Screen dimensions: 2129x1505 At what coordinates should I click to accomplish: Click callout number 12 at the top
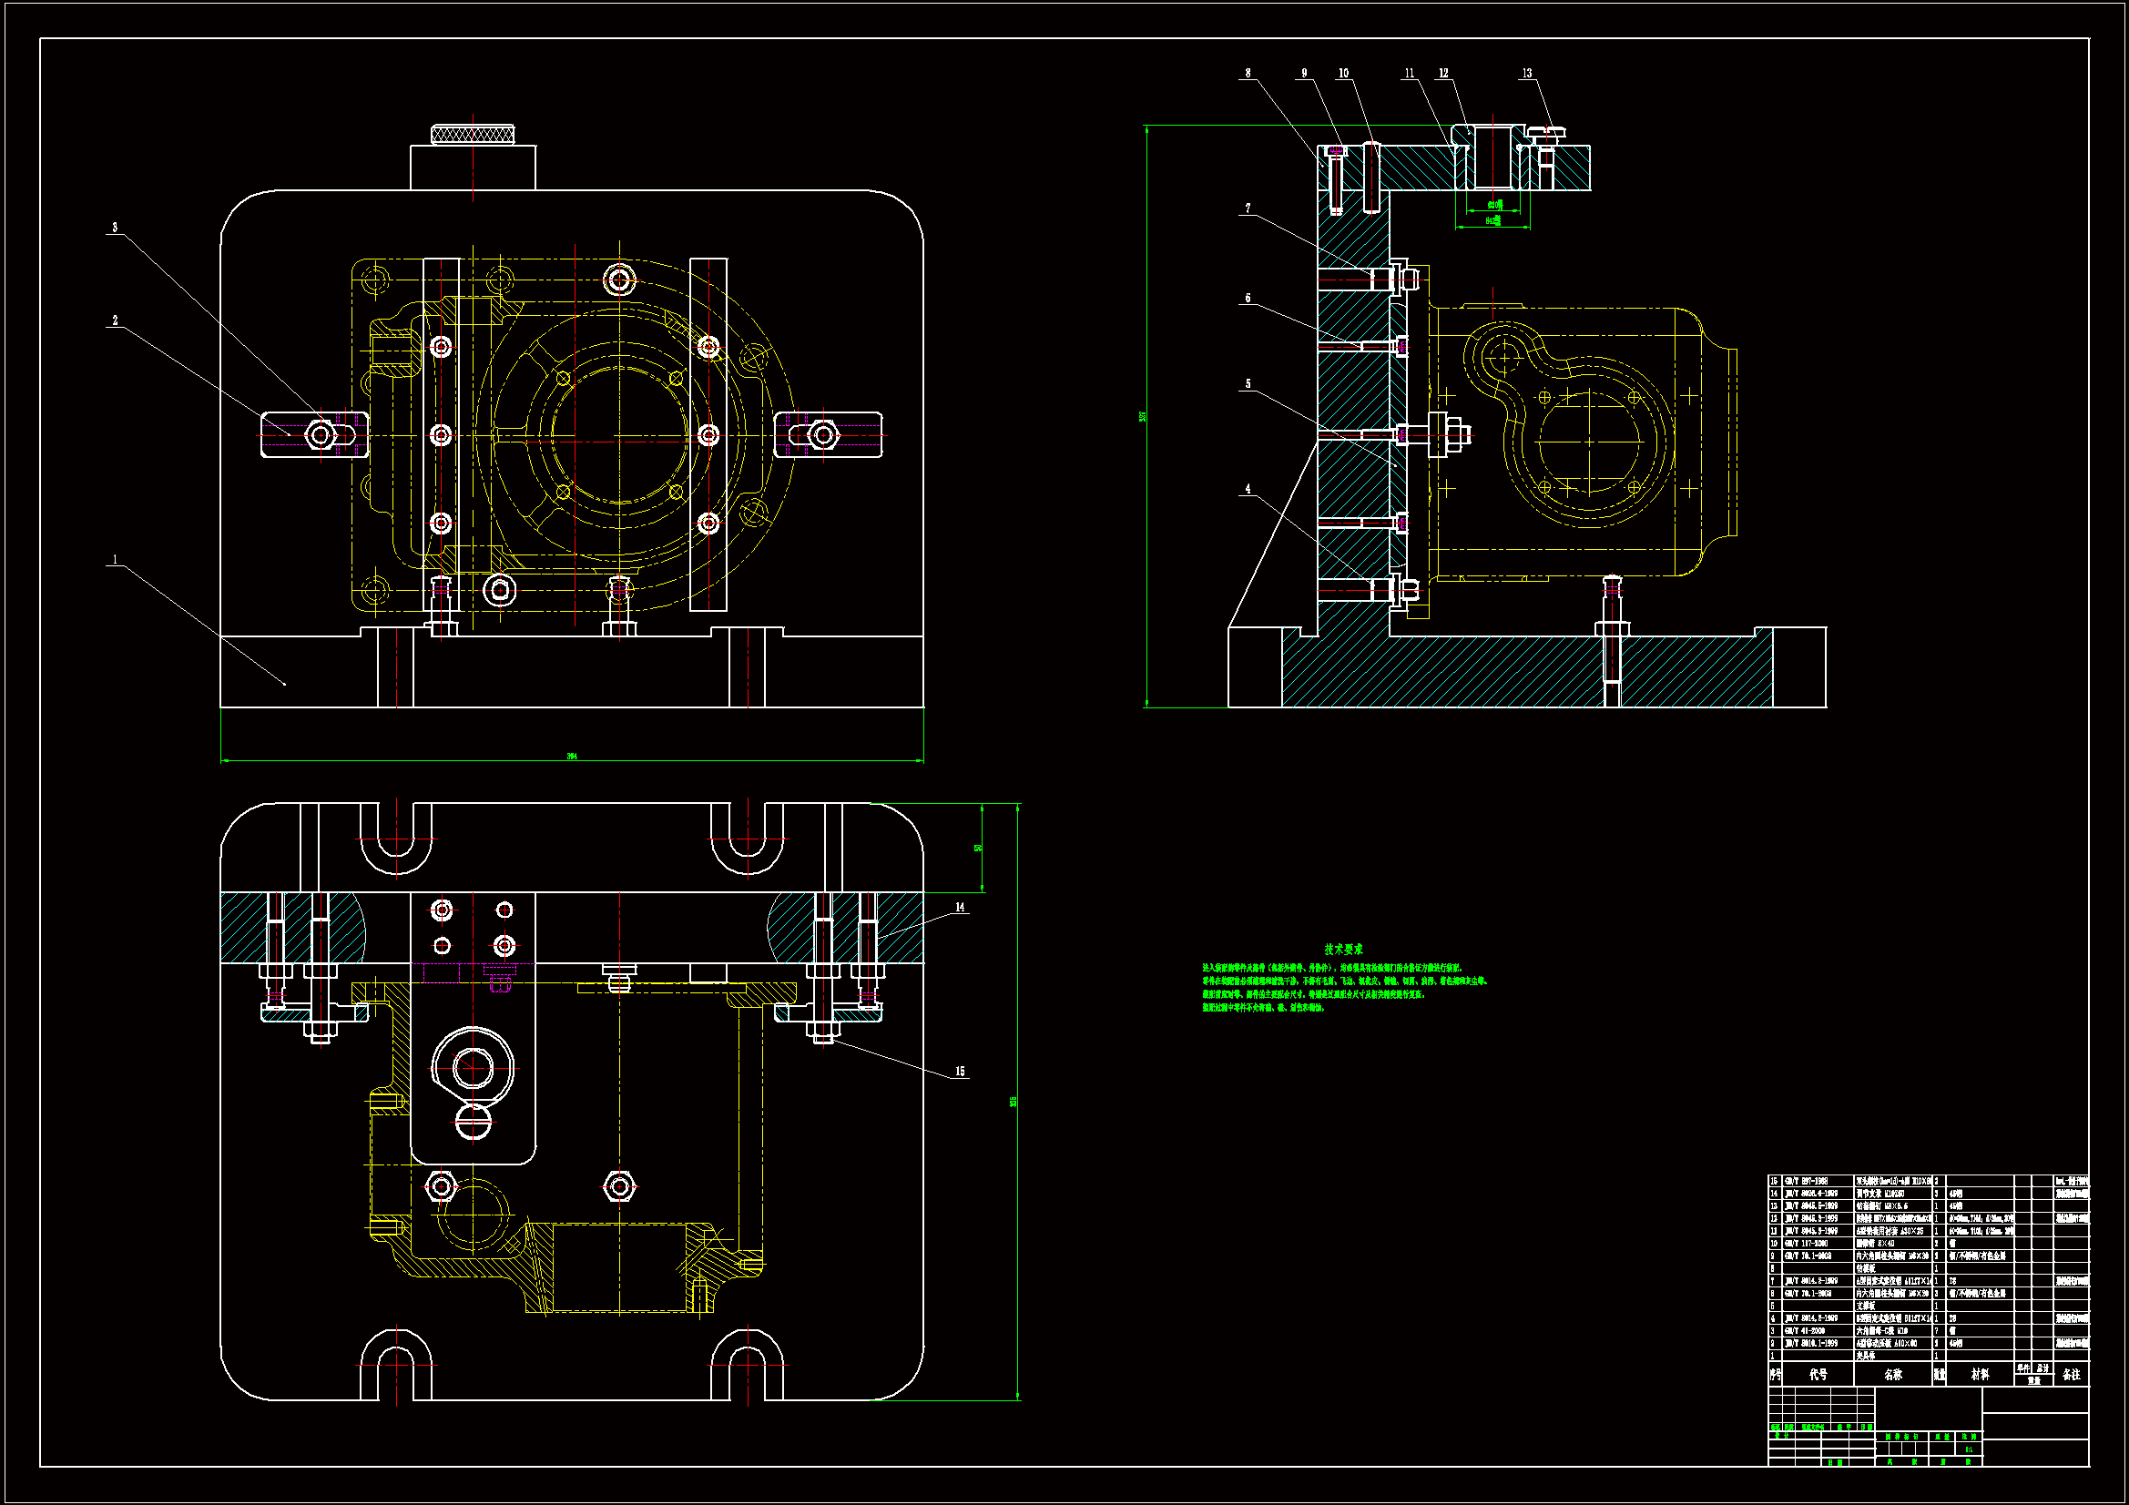pyautogui.click(x=1443, y=72)
